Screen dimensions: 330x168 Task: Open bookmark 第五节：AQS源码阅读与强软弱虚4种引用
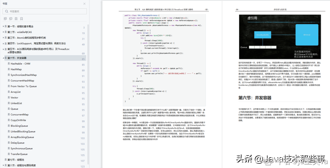pos(39,51)
